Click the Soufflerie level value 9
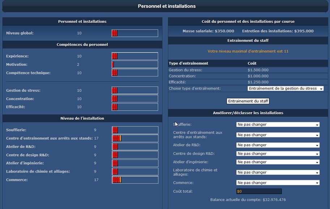 pos(95,130)
